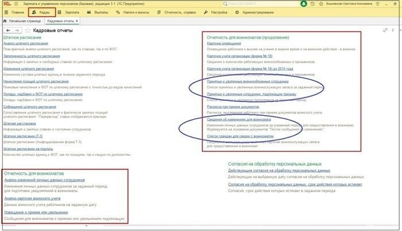
Task: Go back with the left arrow button
Action: tap(8, 30)
